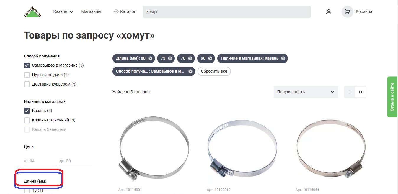The width and height of the screenshot is (398, 194).
Task: Check the Пункты выдачи option
Action: click(27, 75)
